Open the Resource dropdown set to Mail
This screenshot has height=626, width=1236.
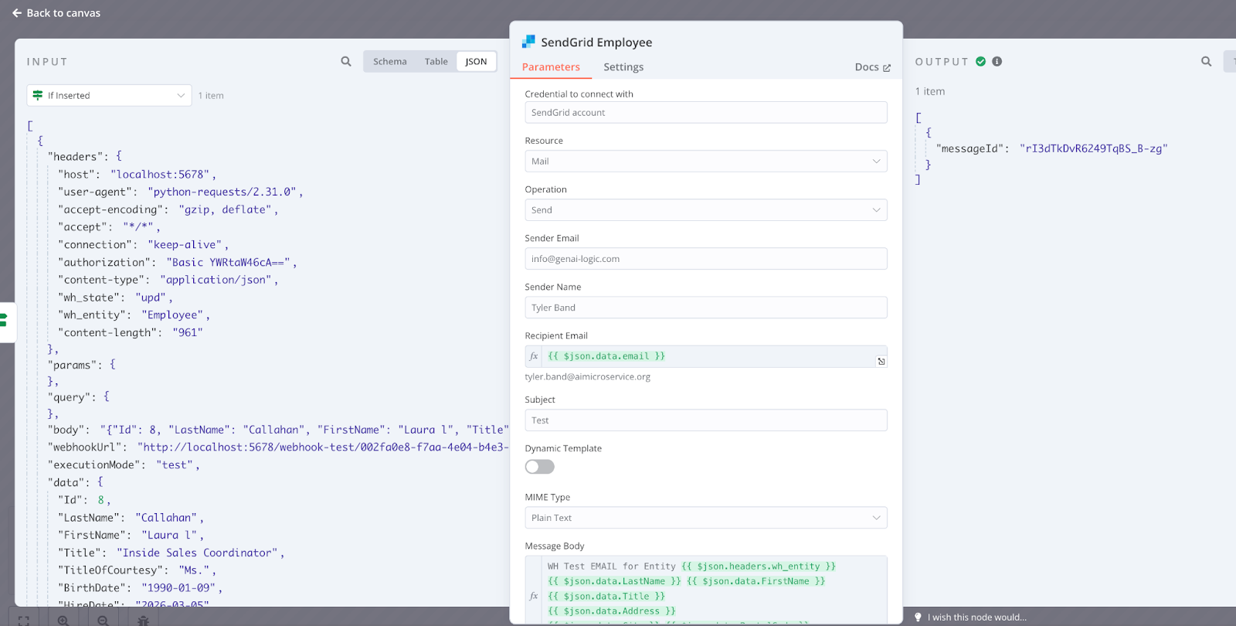click(705, 161)
